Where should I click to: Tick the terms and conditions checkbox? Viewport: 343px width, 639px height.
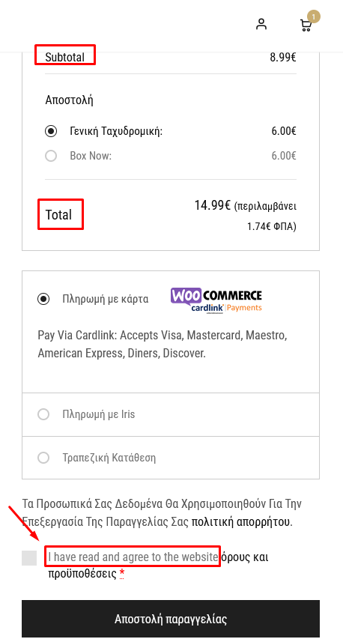29,558
